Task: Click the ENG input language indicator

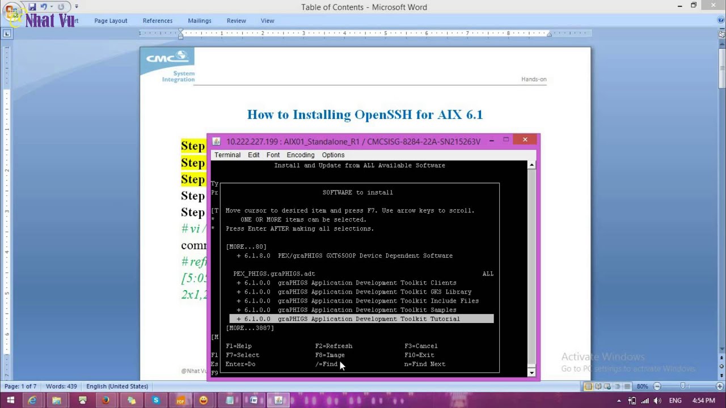Action: pos(675,401)
